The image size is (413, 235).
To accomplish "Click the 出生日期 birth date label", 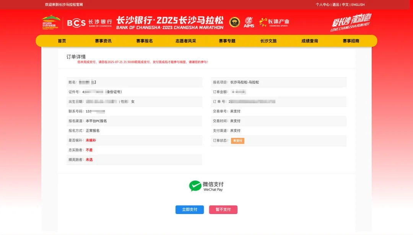I will pos(76,101).
